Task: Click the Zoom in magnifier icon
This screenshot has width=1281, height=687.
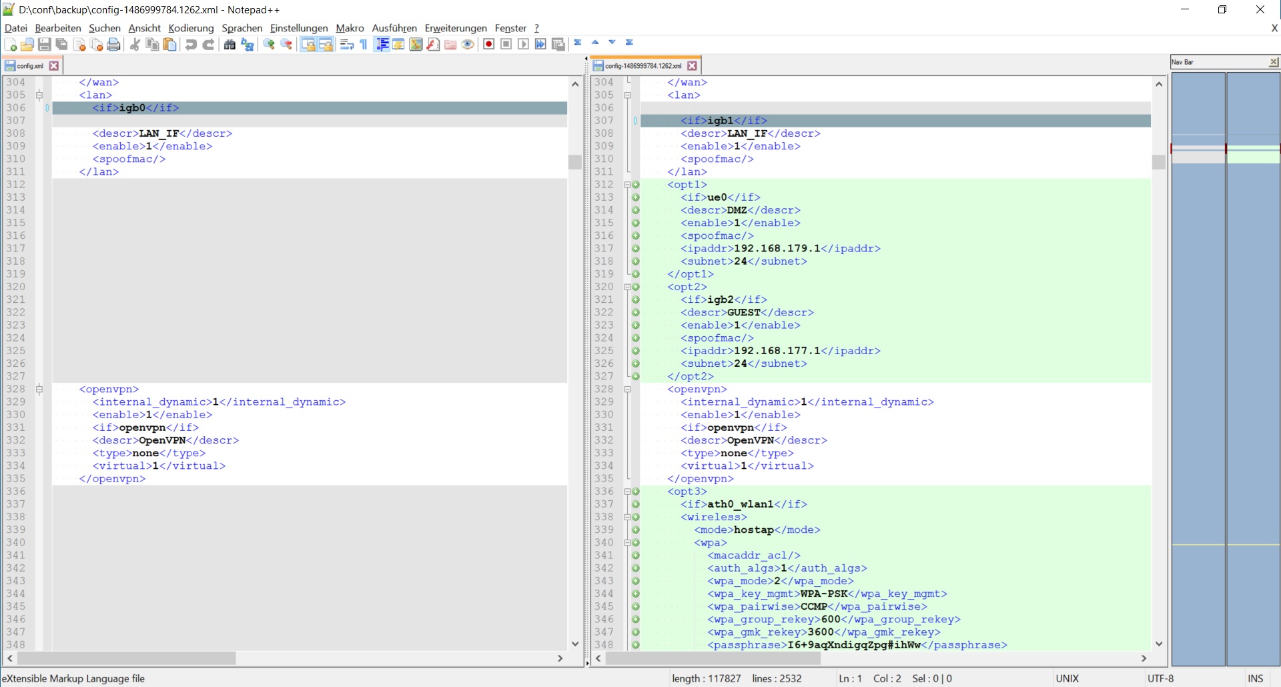Action: (269, 45)
